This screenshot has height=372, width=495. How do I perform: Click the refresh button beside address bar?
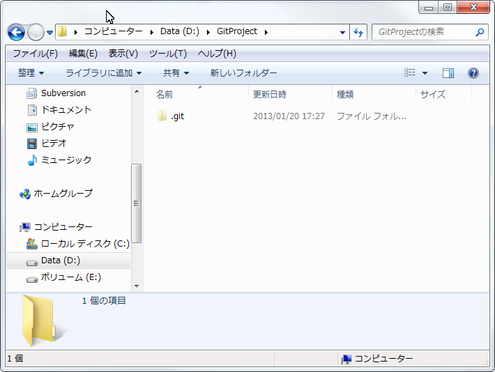pyautogui.click(x=358, y=32)
